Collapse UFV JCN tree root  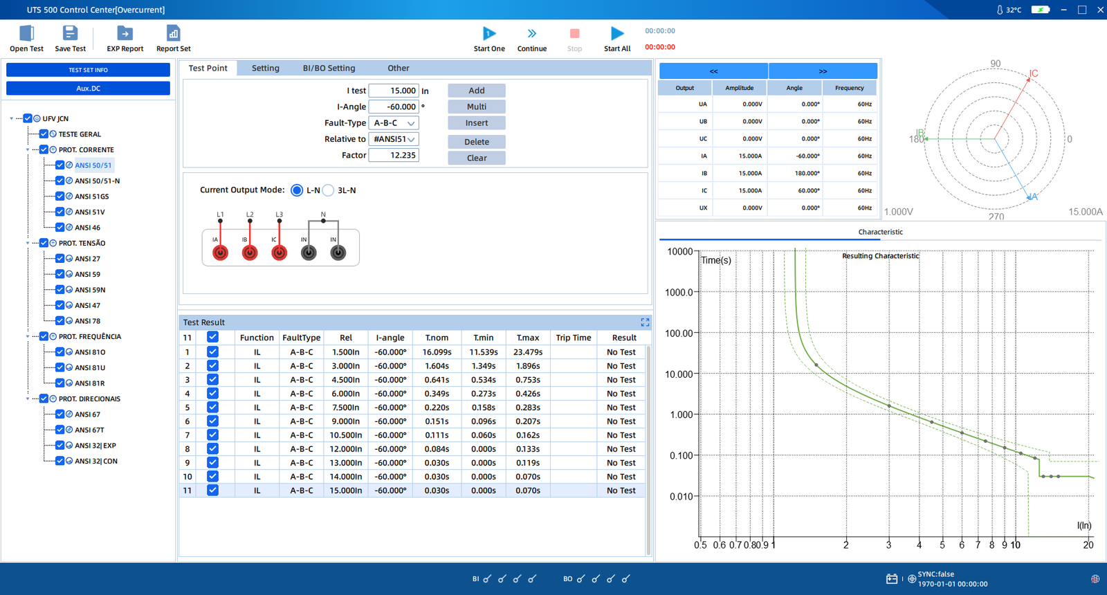(x=12, y=119)
